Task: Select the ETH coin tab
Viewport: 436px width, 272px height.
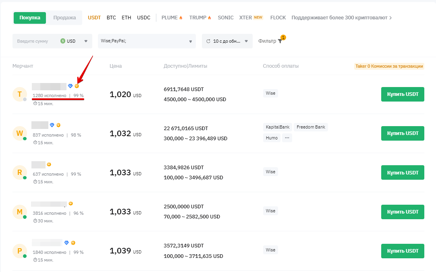Action: [x=126, y=17]
